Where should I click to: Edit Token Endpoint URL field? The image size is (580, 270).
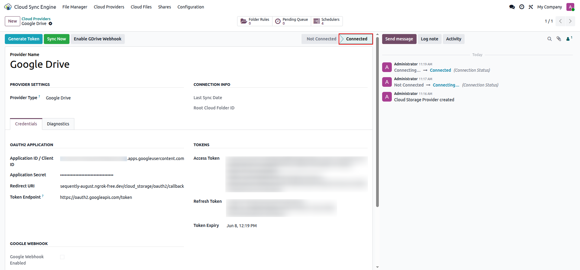pyautogui.click(x=122, y=197)
